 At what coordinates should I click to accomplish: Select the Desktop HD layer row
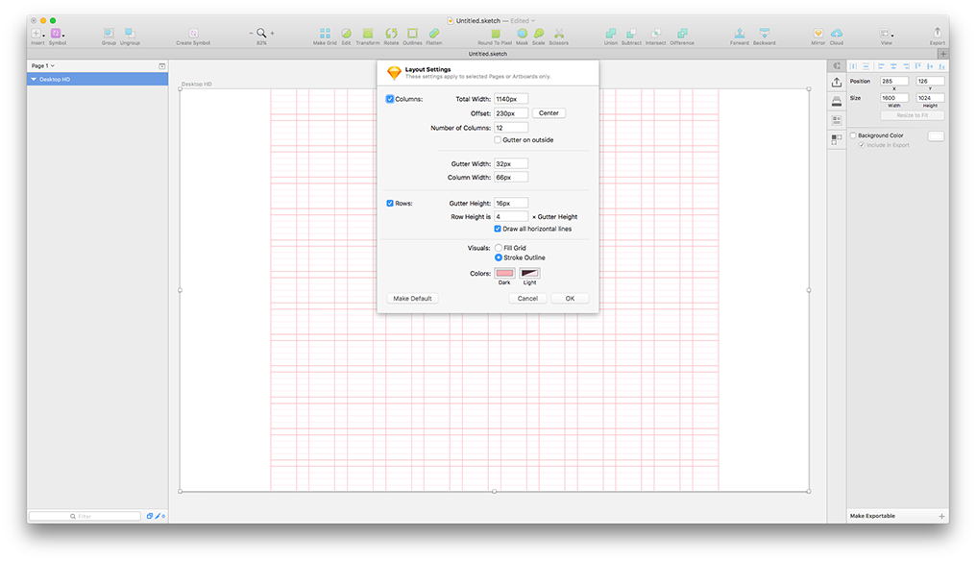tap(97, 79)
